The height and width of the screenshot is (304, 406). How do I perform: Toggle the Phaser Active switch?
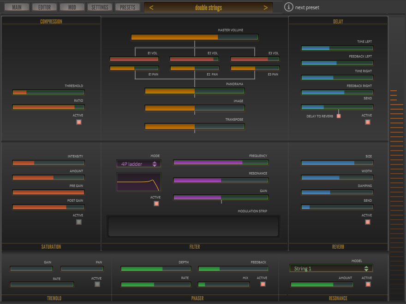click(x=263, y=284)
